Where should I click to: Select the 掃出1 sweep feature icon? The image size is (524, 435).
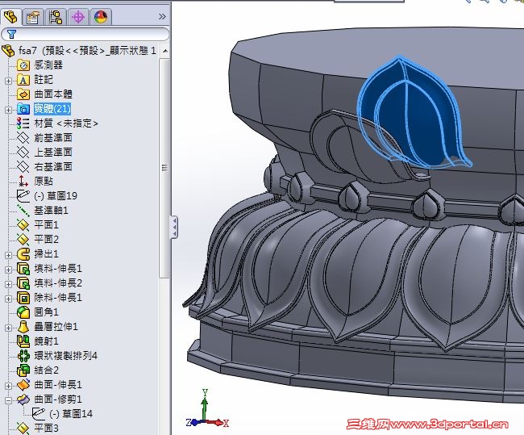[x=23, y=254]
